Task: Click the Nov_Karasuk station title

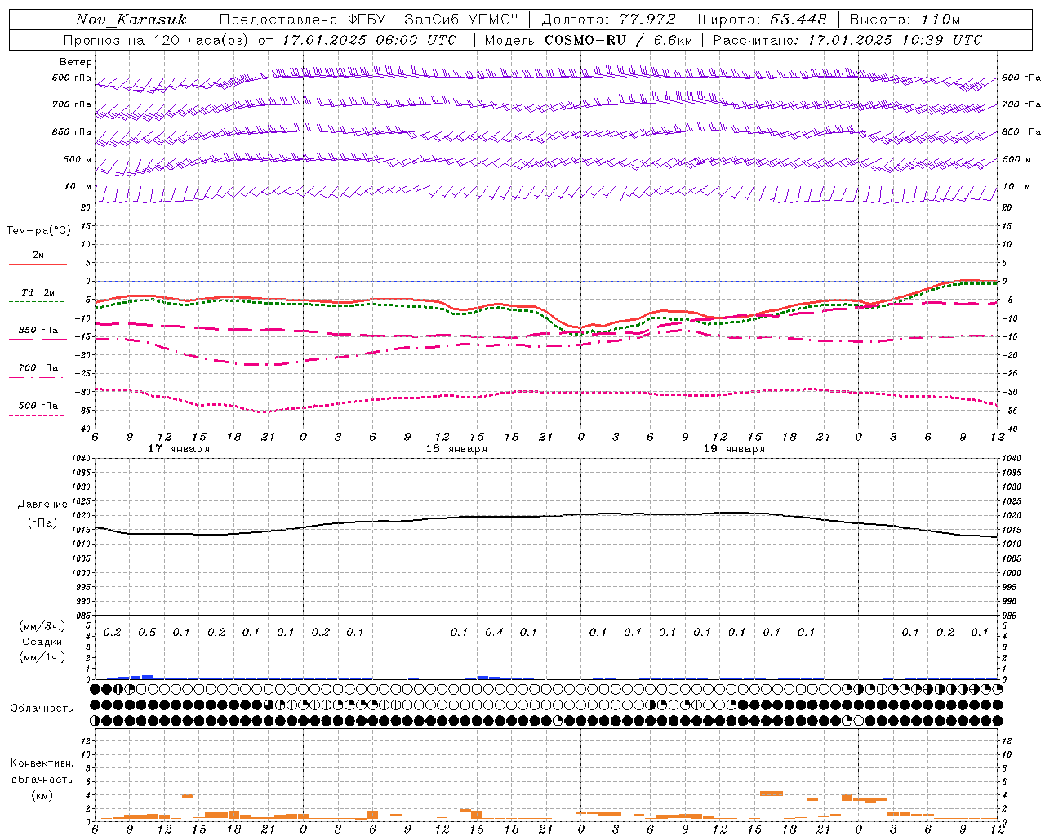Action: pos(131,20)
